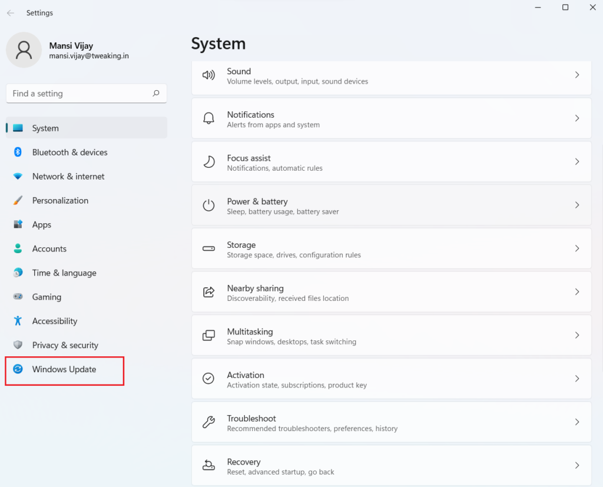Screen dimensions: 603x487
Task: Go to Apps section
Action: point(87,224)
